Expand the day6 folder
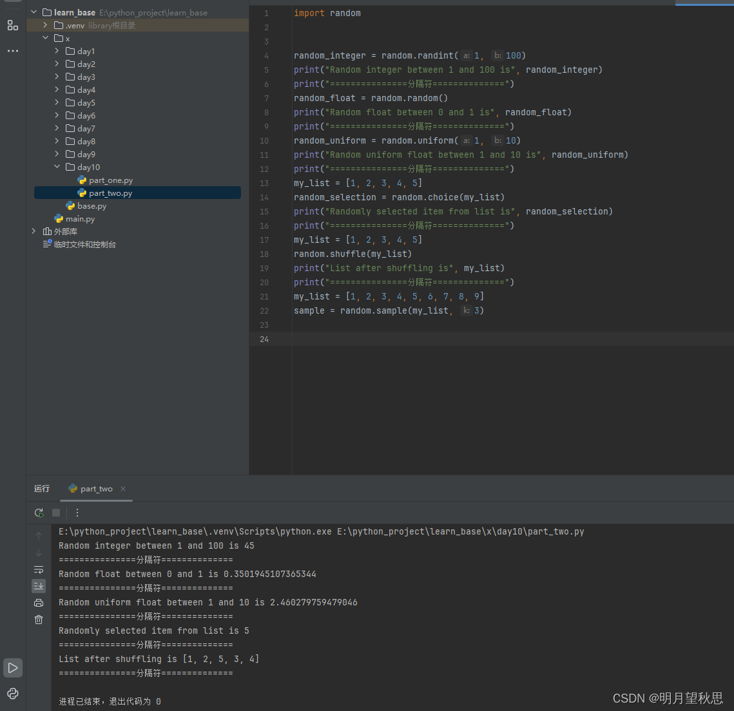 (x=57, y=115)
